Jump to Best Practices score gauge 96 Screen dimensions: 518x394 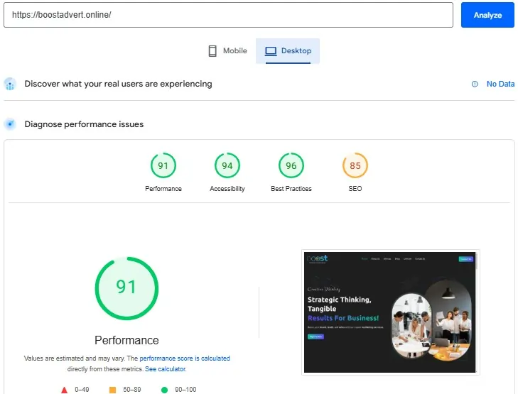tap(291, 165)
